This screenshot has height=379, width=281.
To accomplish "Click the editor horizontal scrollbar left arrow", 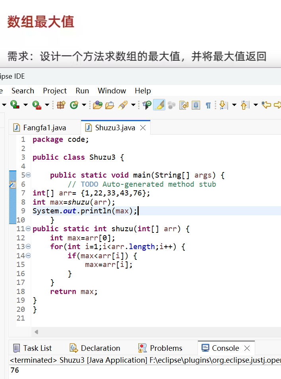I will point(37,332).
